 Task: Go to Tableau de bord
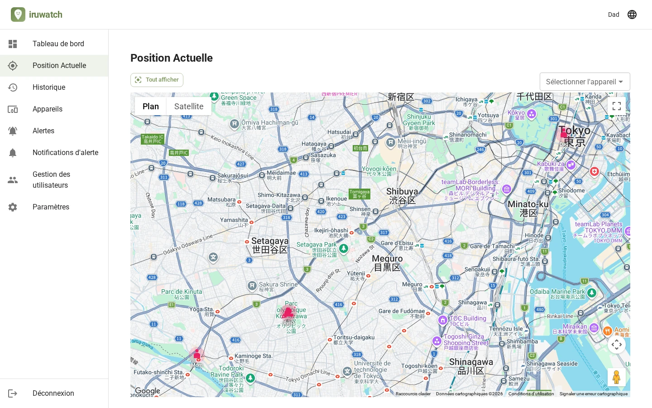54,44
